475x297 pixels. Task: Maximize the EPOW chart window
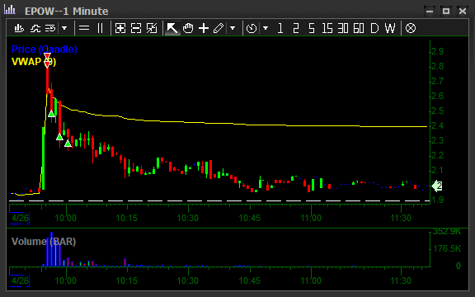click(x=446, y=12)
